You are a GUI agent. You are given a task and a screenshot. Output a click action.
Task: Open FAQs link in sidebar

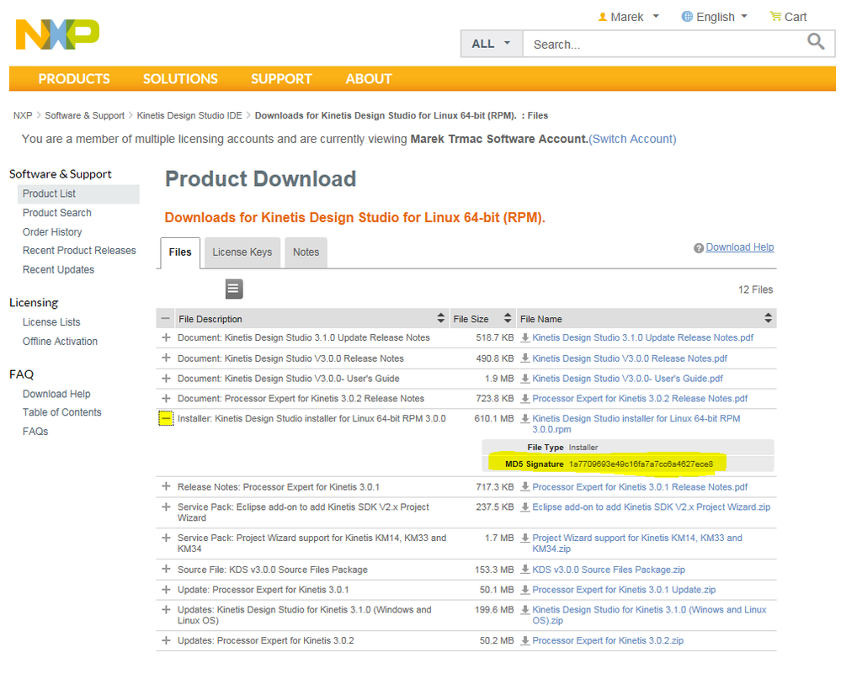[35, 432]
